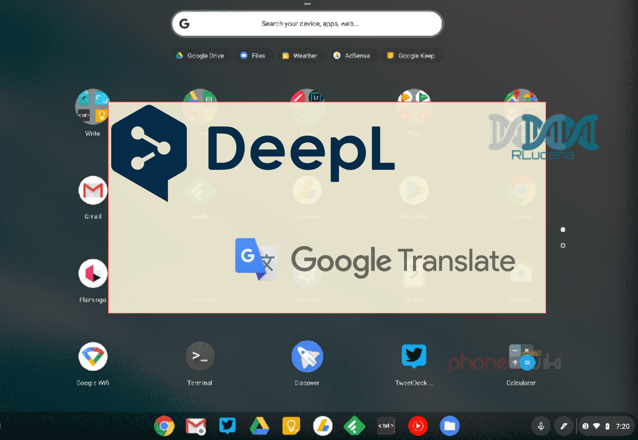Open the txt text editor in the shelf
638x440 pixels.
[x=386, y=426]
